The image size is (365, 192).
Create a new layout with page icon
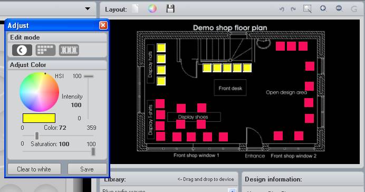[x=135, y=9]
